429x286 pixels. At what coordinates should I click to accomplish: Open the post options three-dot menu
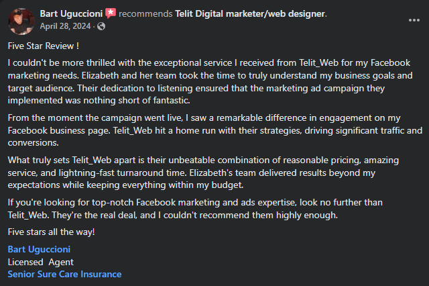click(414, 20)
